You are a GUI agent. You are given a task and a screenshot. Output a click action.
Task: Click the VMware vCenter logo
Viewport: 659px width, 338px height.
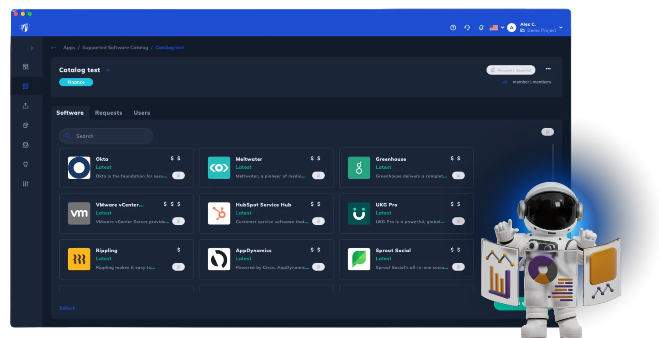[79, 213]
